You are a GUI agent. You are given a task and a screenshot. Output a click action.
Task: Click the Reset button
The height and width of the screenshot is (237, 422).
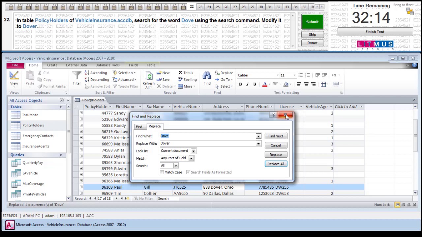(x=312, y=43)
